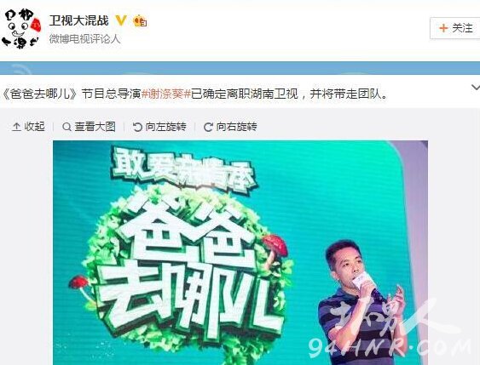Follow the account with 关注 button

(455, 28)
